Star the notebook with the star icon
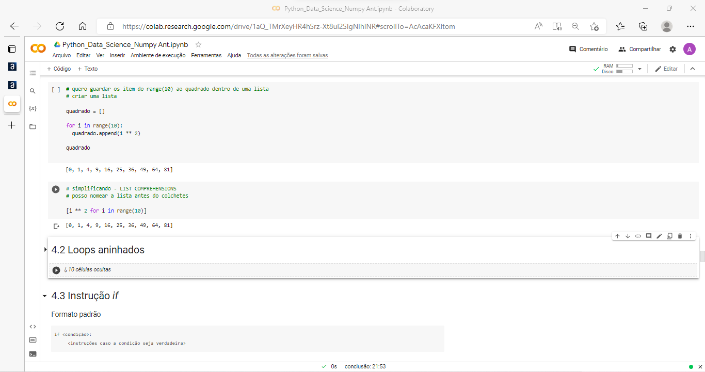Viewport: 705px width, 372px height. coord(198,45)
